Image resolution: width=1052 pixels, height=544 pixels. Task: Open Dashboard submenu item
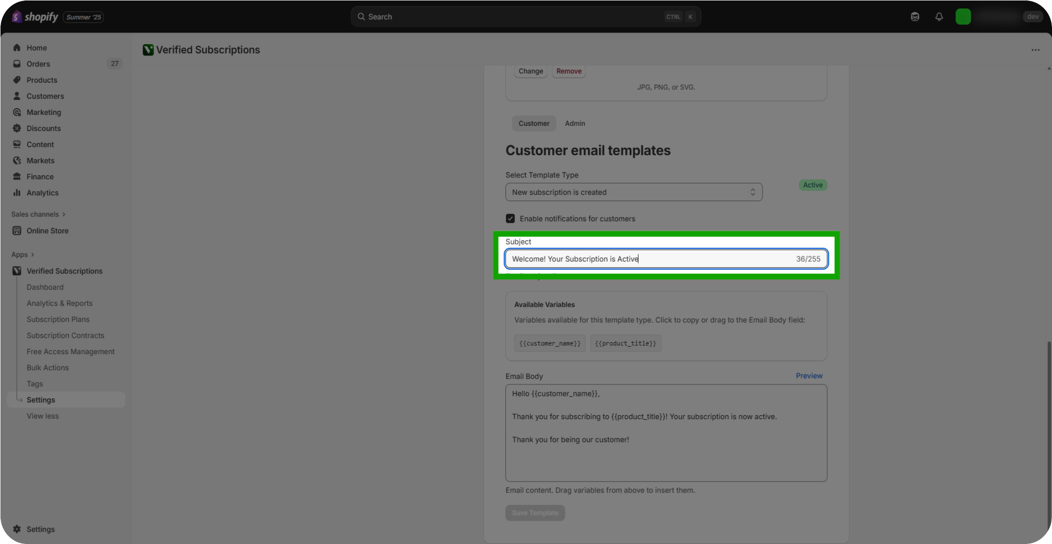(45, 287)
